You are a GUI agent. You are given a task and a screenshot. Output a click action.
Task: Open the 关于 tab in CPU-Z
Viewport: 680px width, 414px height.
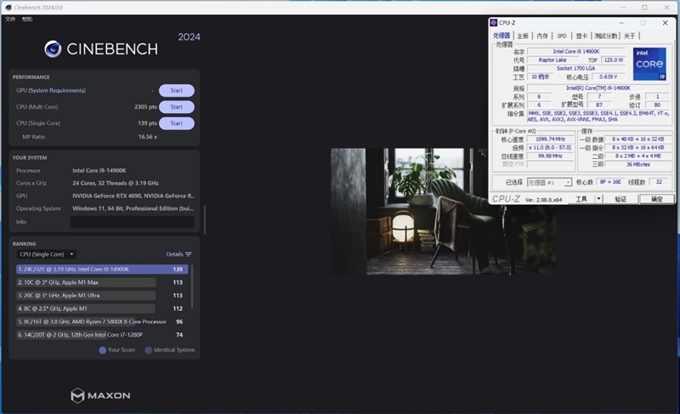[629, 36]
